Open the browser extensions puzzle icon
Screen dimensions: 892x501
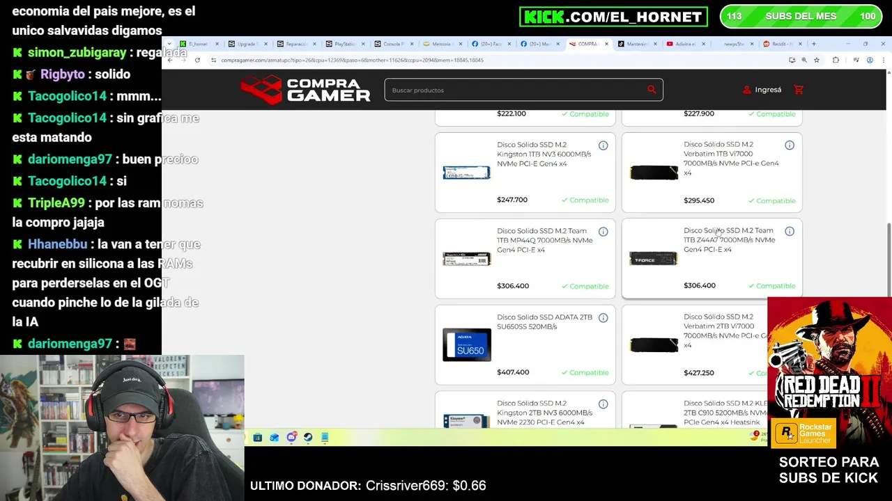coord(836,60)
